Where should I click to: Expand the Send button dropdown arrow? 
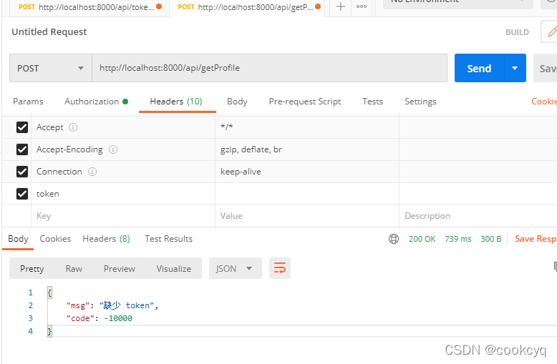515,68
